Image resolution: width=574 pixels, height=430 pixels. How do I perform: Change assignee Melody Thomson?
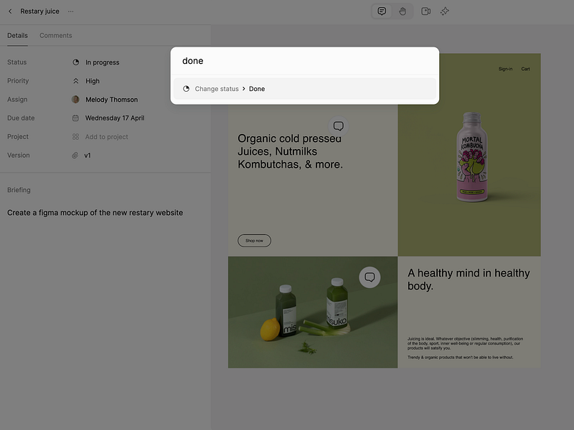105,100
